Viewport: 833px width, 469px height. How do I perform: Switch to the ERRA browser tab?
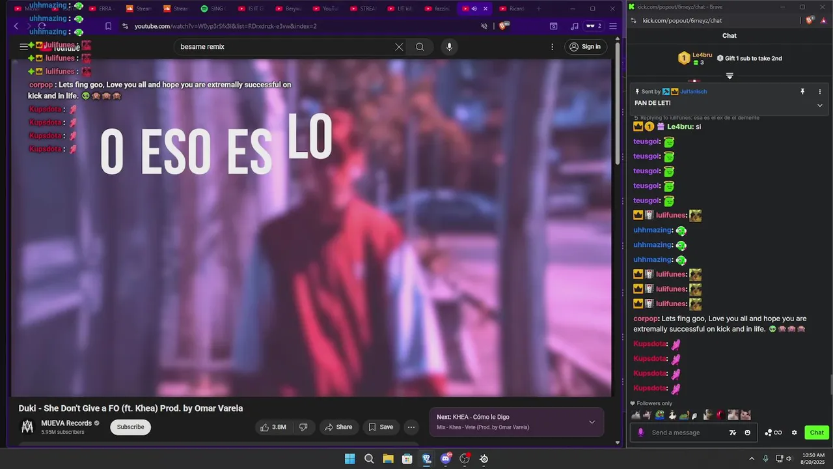[x=101, y=8]
